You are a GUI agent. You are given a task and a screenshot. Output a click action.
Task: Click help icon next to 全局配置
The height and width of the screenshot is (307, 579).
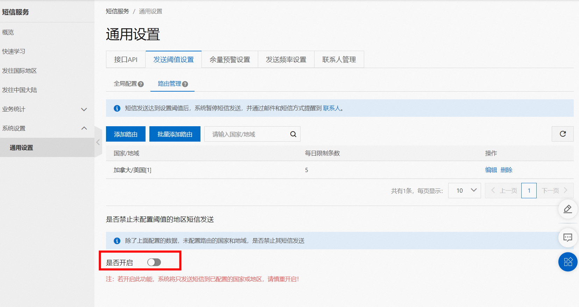pyautogui.click(x=141, y=84)
